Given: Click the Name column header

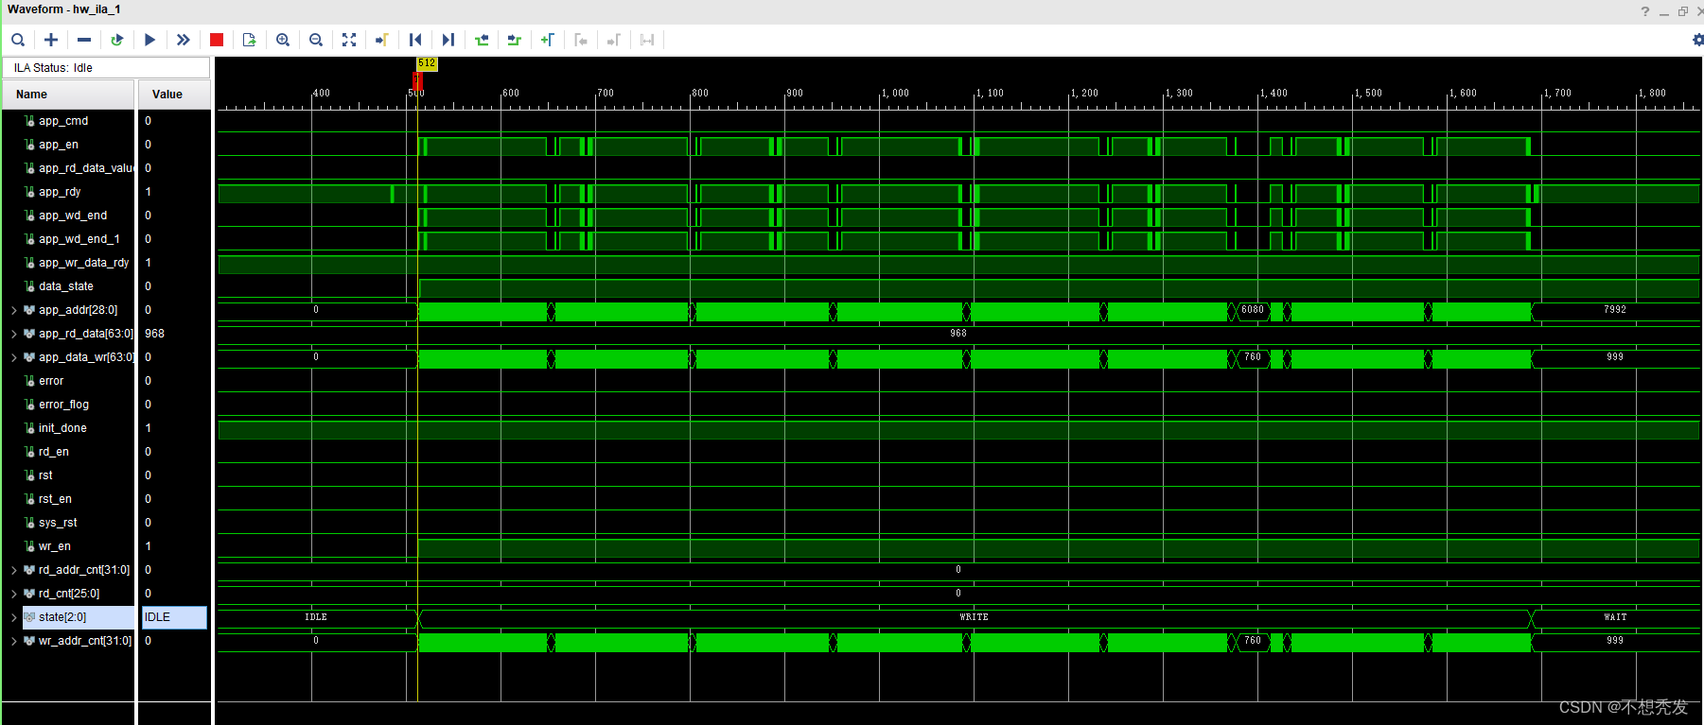Looking at the screenshot, I should click(x=68, y=95).
